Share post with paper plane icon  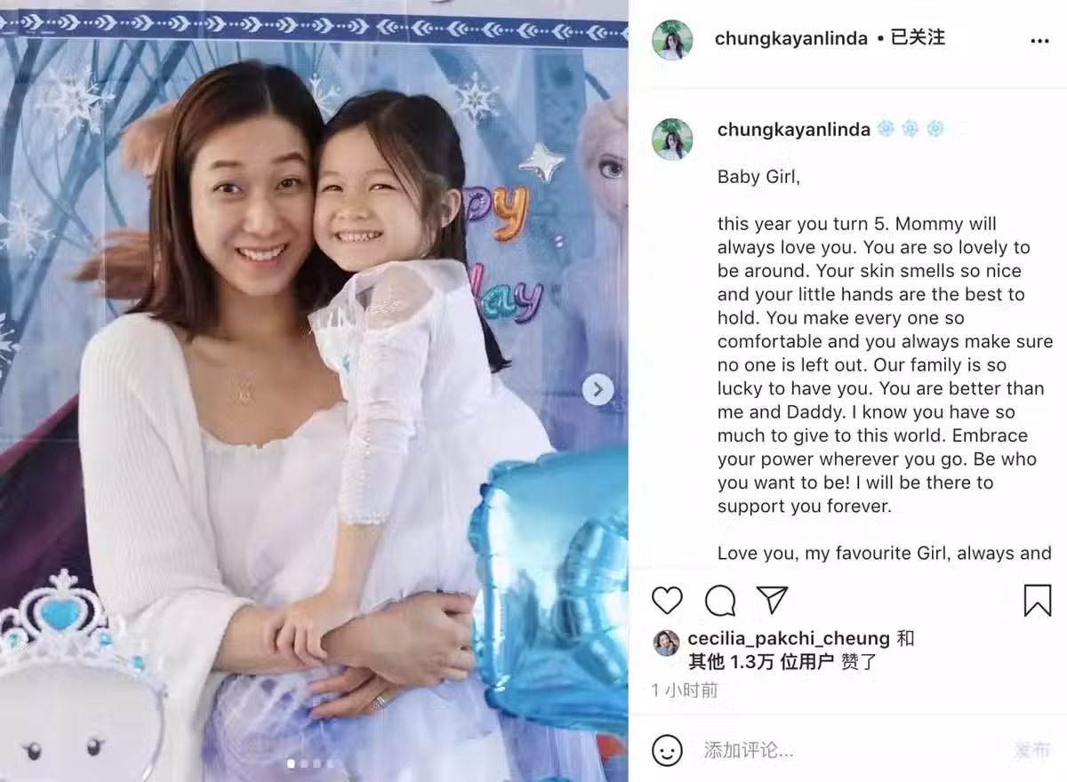pos(772,601)
